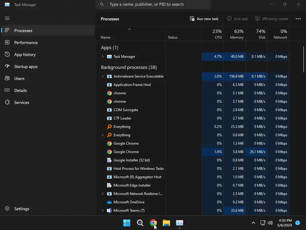Go to Startup apps
The height and width of the screenshot is (230, 306).
(48, 66)
